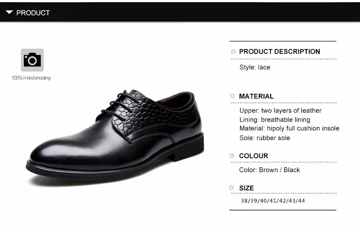Click the camera icon

point(32,60)
